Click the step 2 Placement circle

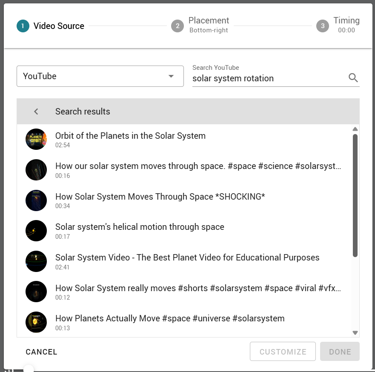177,26
